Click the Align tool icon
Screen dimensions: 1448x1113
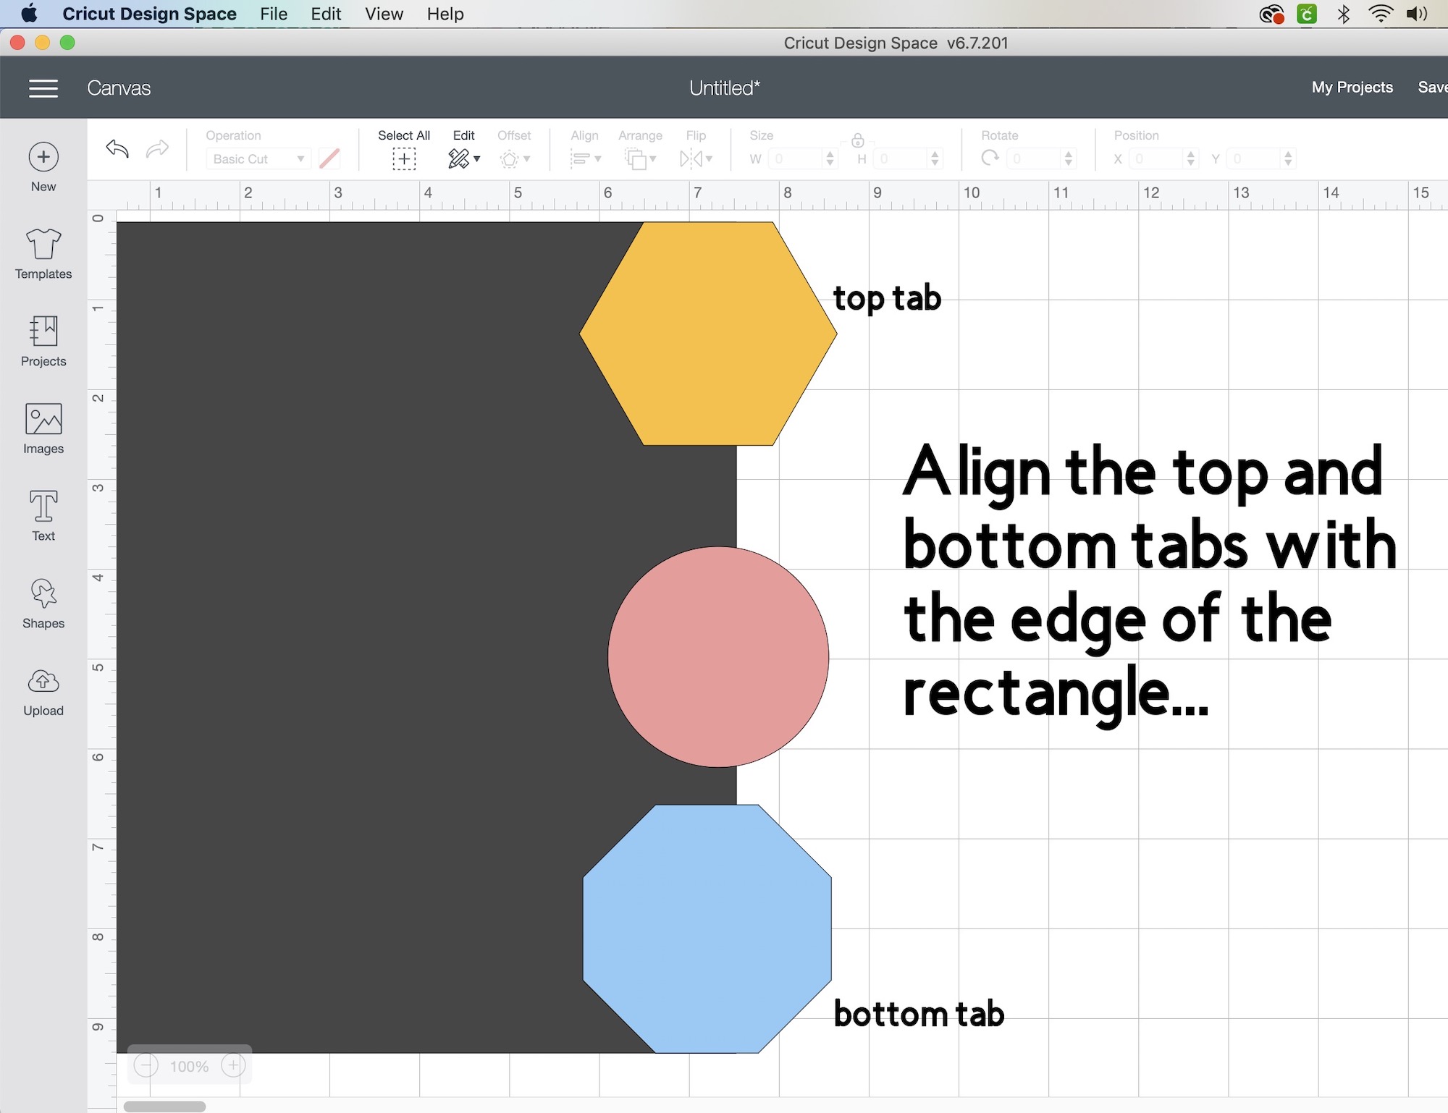[580, 159]
